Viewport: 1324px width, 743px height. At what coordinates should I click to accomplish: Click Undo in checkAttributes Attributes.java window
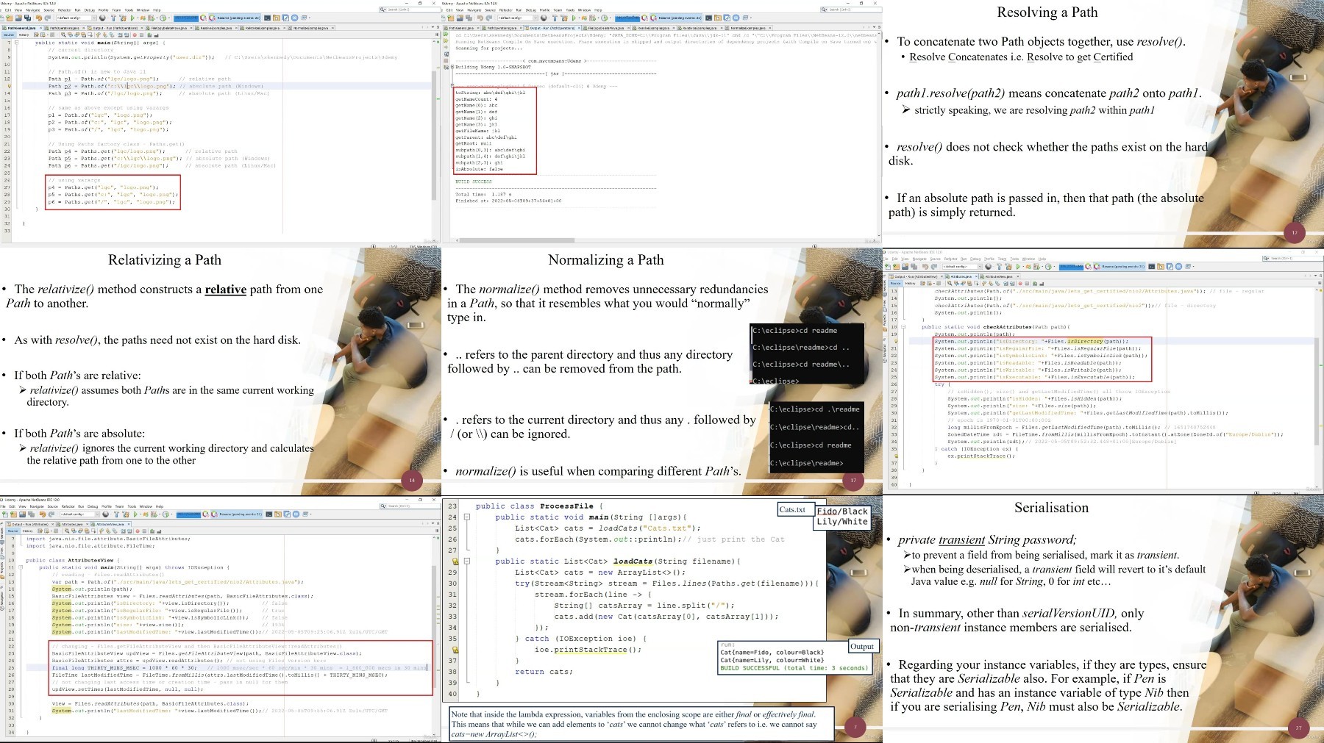click(925, 267)
